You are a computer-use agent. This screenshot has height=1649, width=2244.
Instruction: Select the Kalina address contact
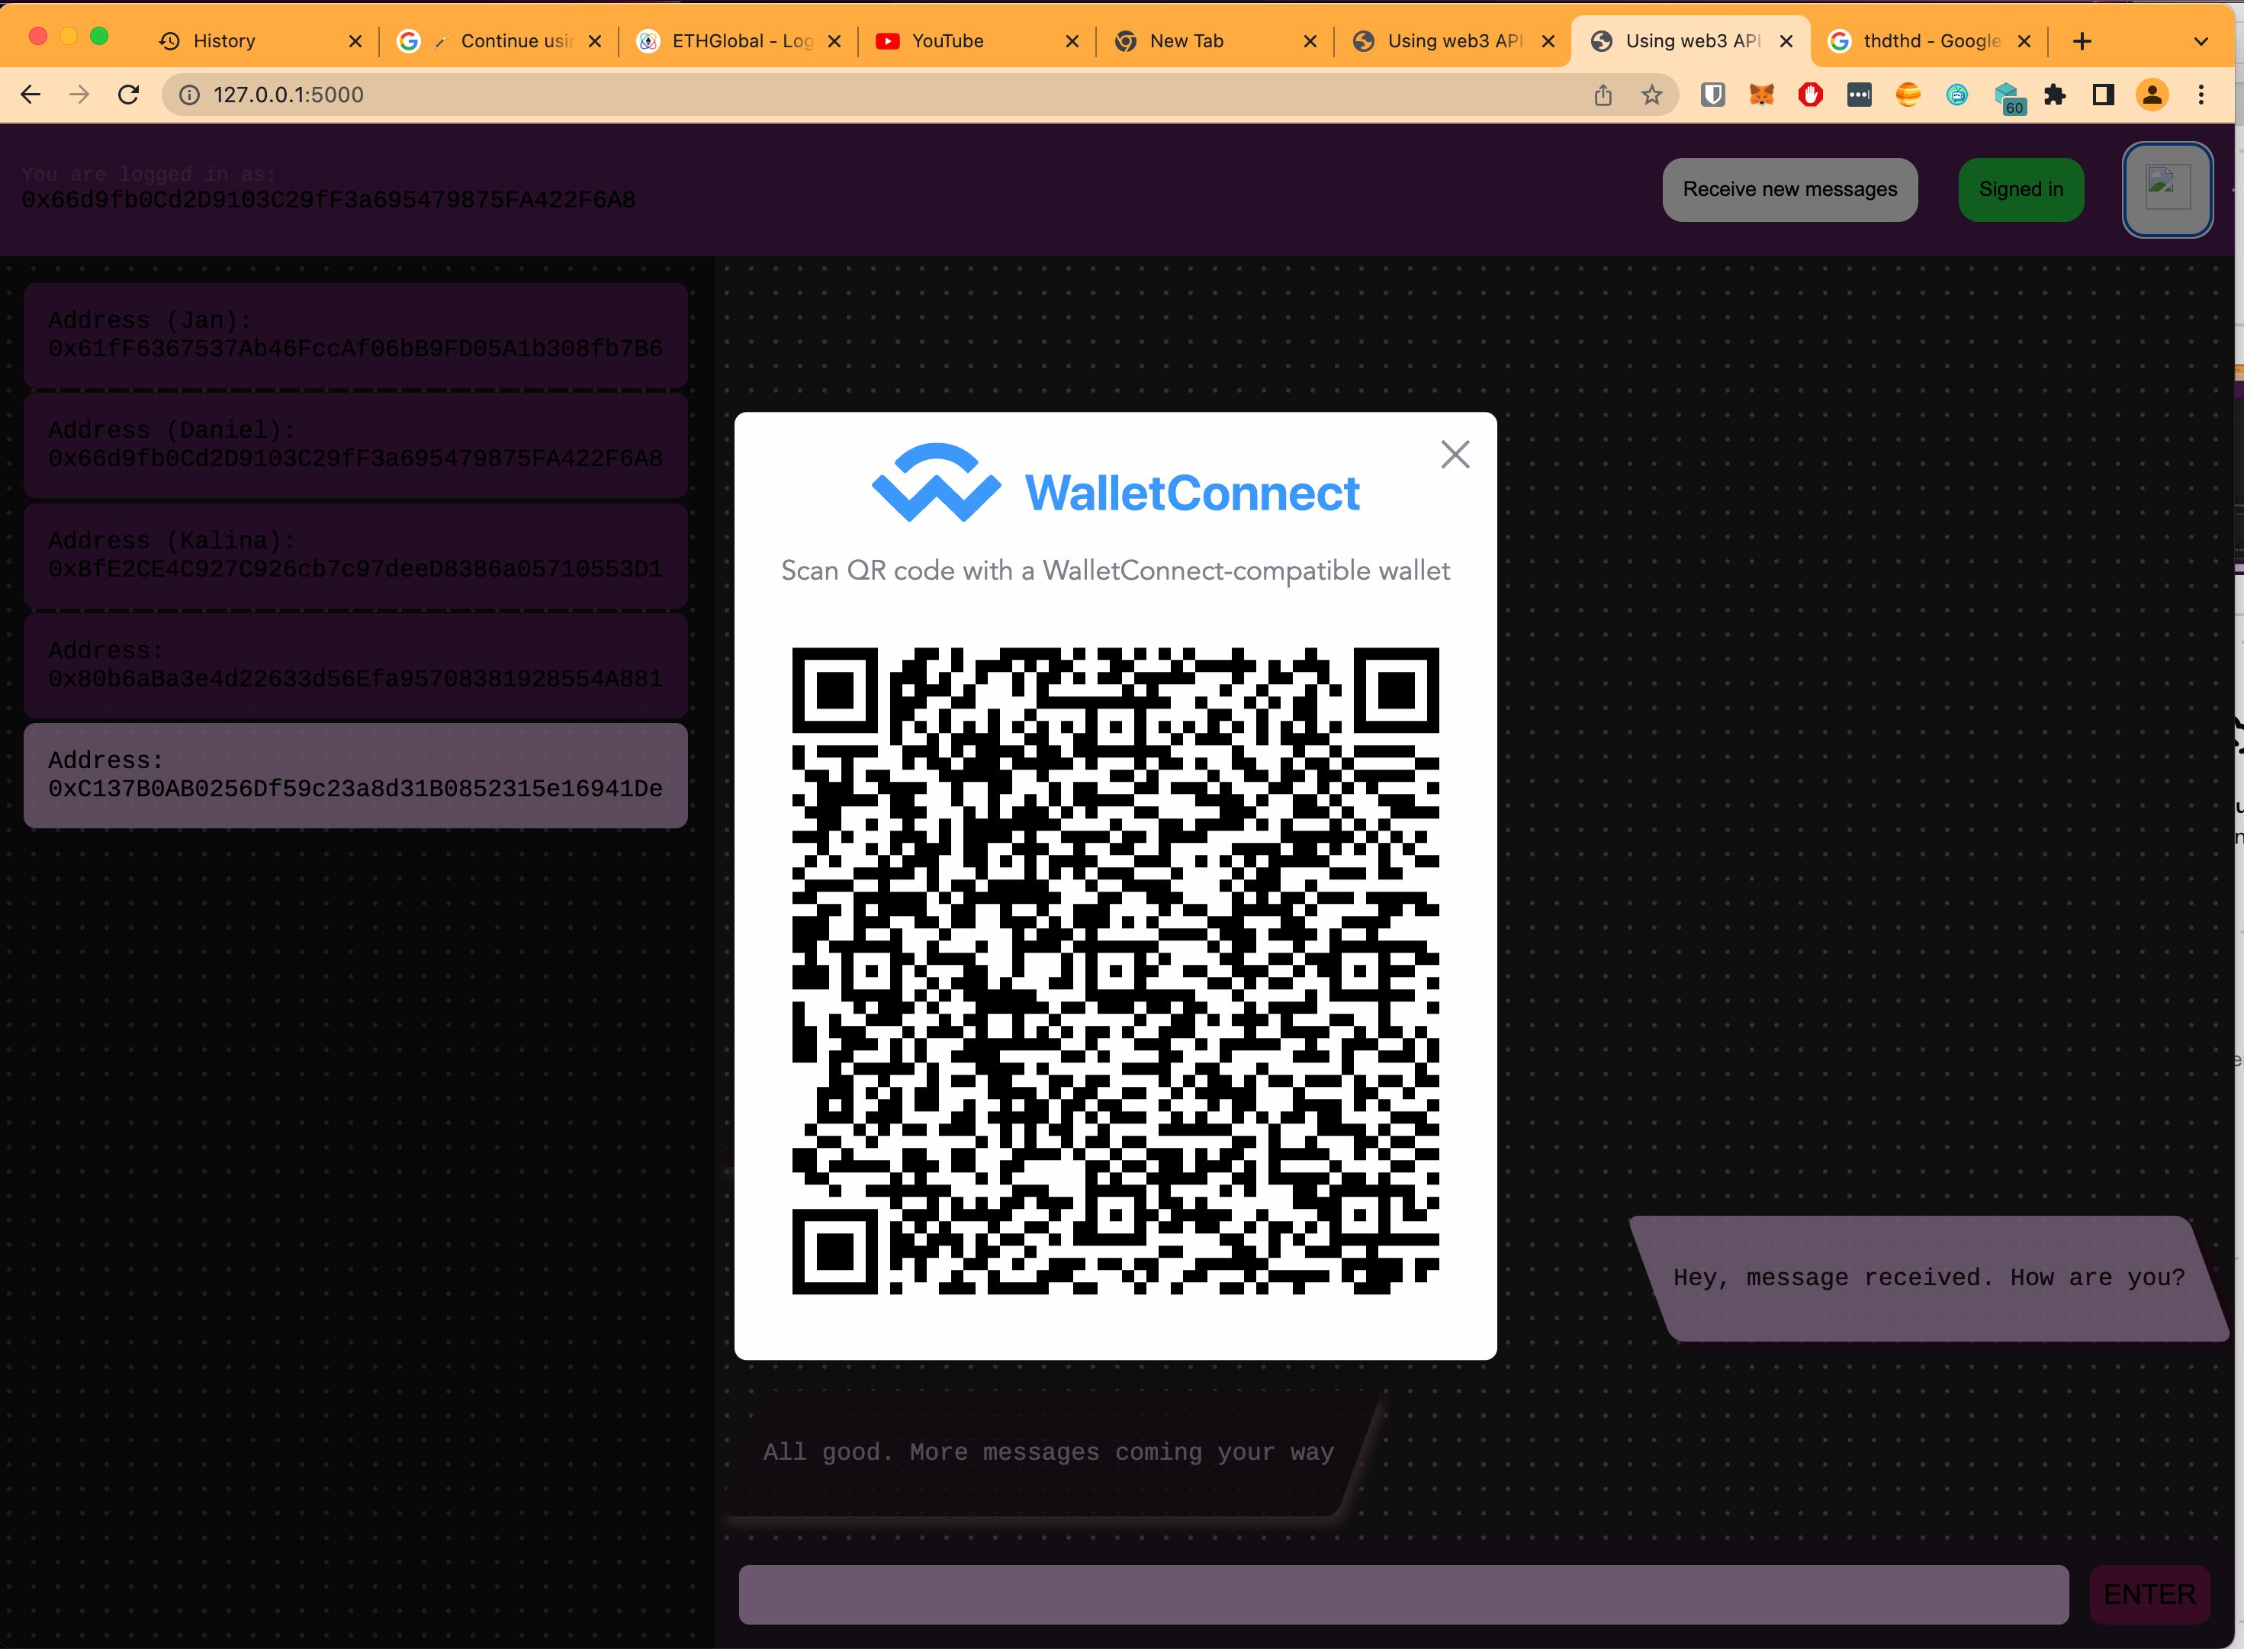(x=355, y=555)
